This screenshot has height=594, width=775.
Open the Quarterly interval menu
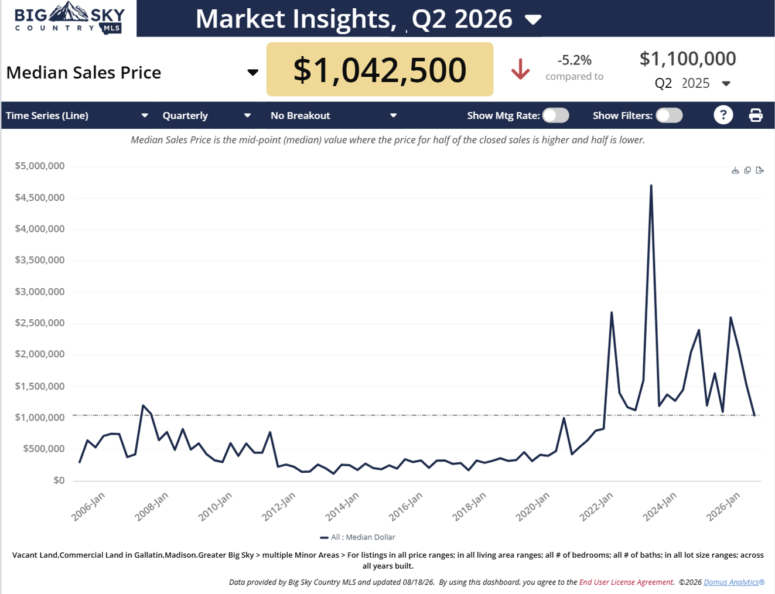[x=207, y=115]
